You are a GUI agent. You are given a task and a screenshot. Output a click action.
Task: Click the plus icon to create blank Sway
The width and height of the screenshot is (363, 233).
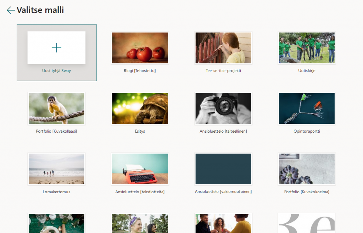pyautogui.click(x=56, y=48)
